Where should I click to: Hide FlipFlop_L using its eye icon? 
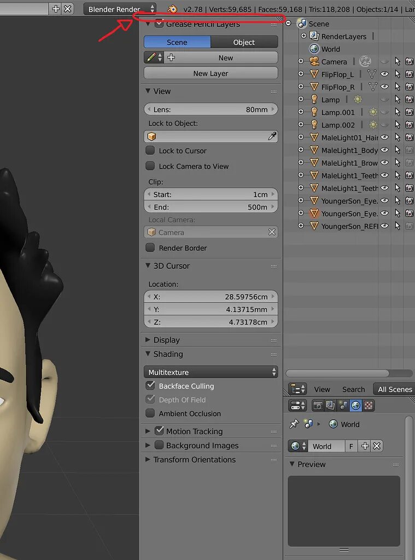[x=384, y=74]
